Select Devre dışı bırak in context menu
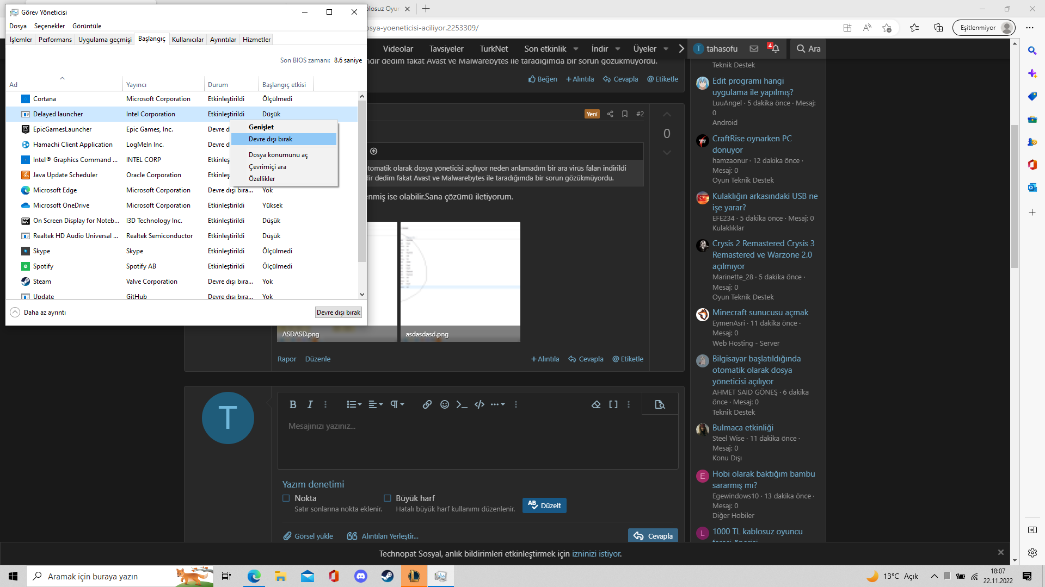 point(271,139)
